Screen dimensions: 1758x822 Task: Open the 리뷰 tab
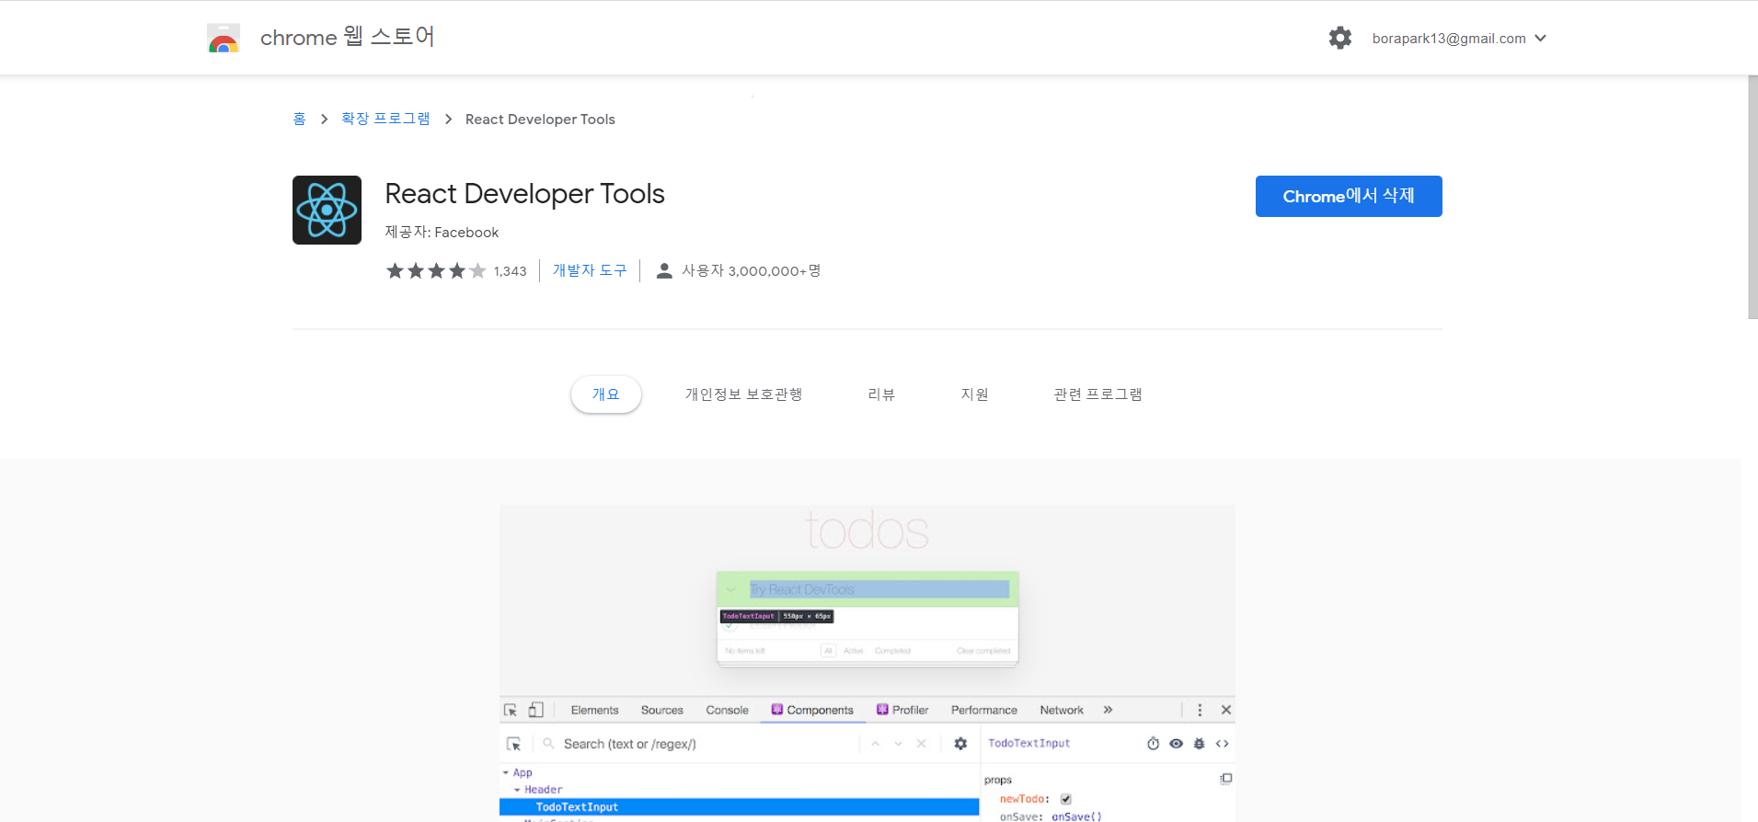[x=881, y=394]
